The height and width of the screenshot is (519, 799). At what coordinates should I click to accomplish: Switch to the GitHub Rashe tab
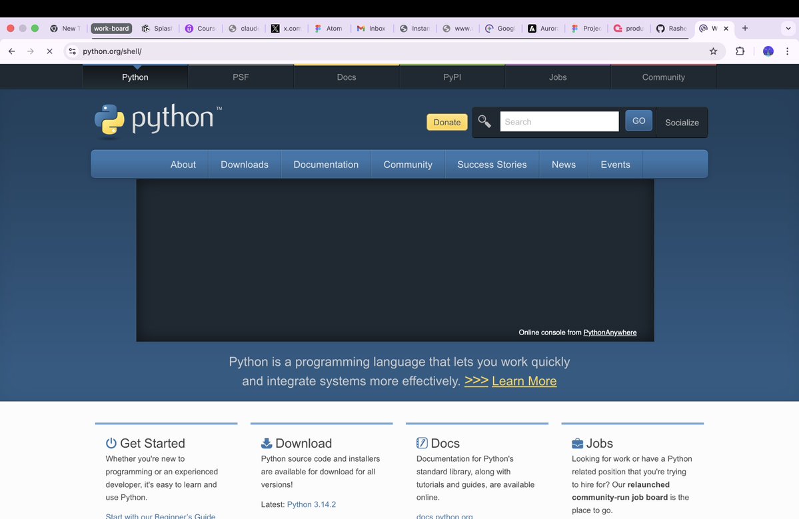click(x=672, y=29)
